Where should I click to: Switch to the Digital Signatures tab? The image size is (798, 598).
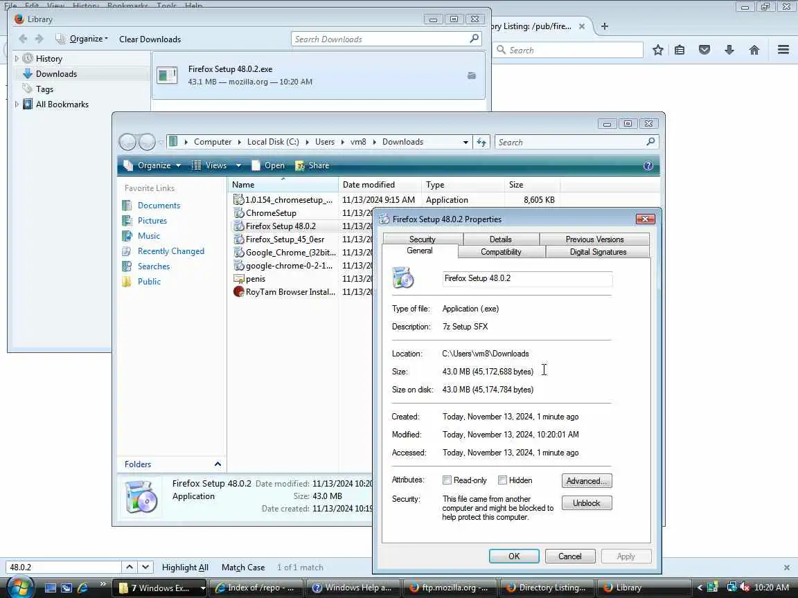click(598, 252)
